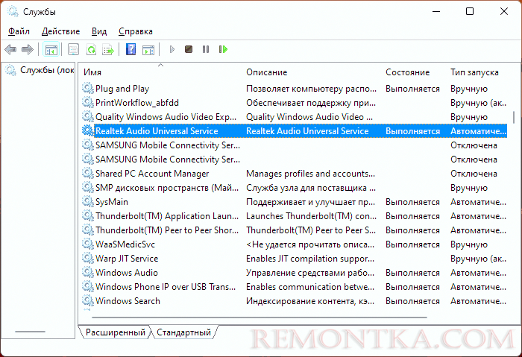The image size is (522, 357).
Task: Click description 'Индексирование контента, кэ...'
Action: point(310,301)
